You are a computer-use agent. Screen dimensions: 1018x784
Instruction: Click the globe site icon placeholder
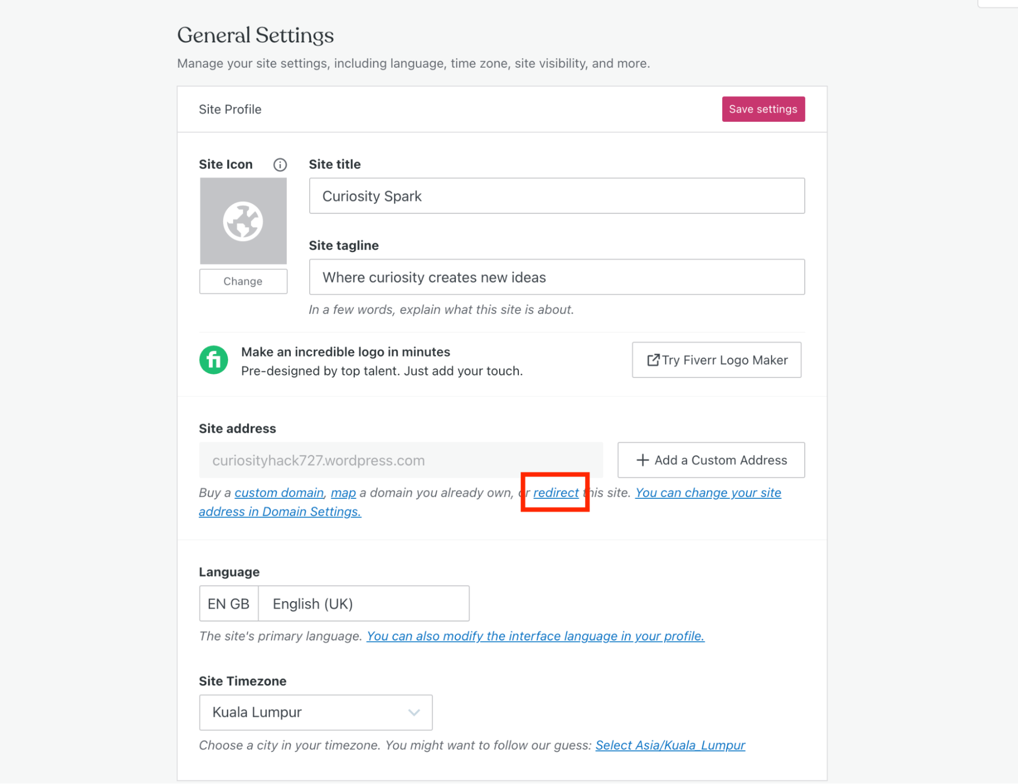(243, 221)
